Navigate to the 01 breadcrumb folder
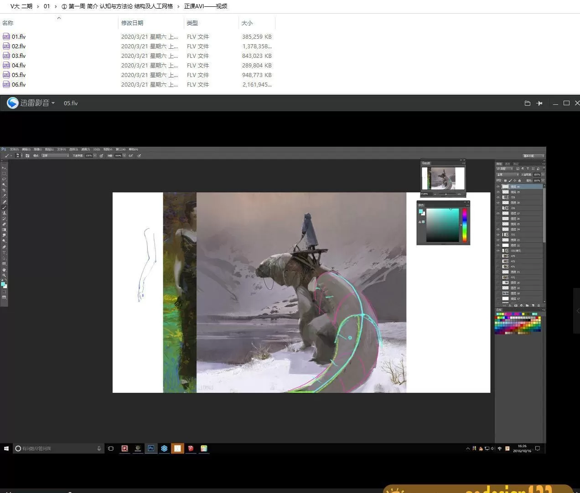Screen dimensions: 580x493 point(47,6)
